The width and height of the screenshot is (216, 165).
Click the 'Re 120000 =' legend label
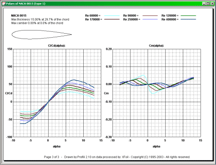(x=170, y=16)
